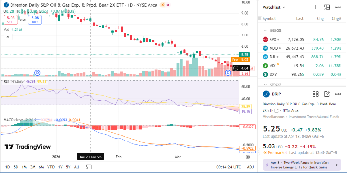The height and width of the screenshot is (173, 347).
Task: Open the advanced view table icon in Watchlist
Action: click(327, 7)
